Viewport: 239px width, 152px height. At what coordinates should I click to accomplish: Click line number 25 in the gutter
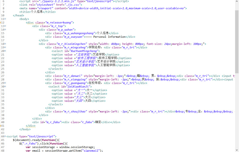[x=3, y=69]
